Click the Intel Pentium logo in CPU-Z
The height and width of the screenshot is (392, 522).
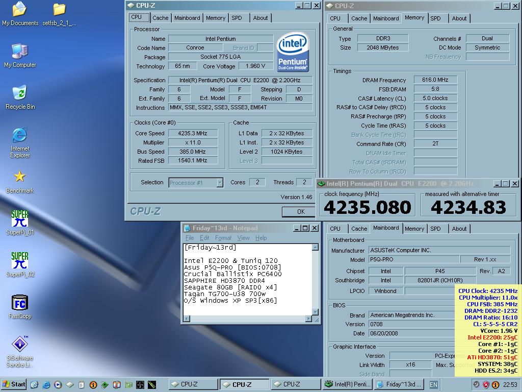pyautogui.click(x=293, y=52)
